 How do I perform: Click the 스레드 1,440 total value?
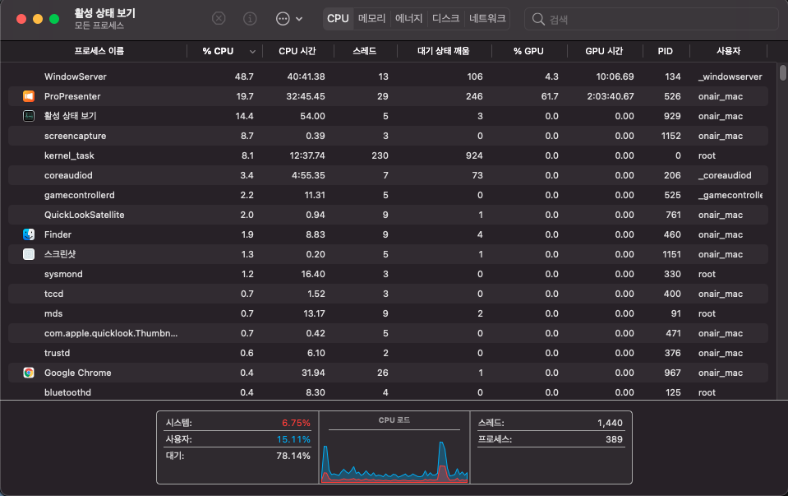click(x=610, y=423)
